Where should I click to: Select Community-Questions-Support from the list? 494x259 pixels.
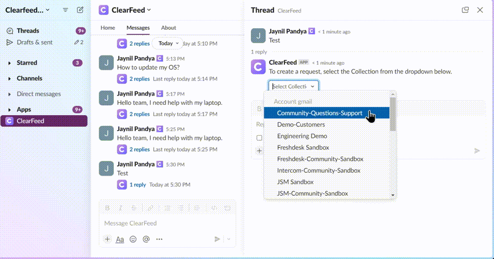click(x=319, y=113)
